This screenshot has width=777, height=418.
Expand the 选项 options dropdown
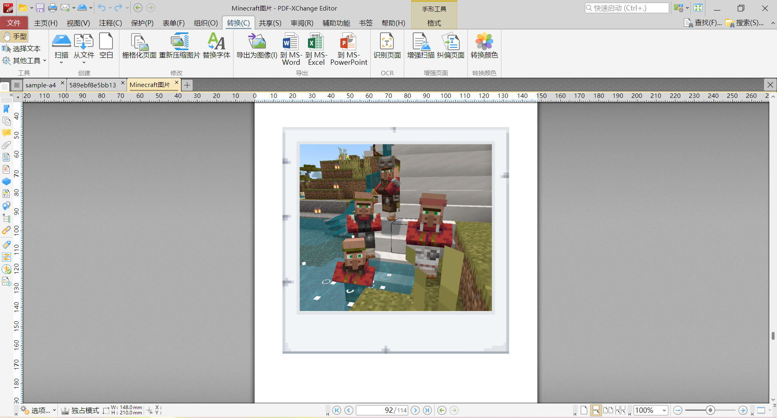[x=38, y=410]
